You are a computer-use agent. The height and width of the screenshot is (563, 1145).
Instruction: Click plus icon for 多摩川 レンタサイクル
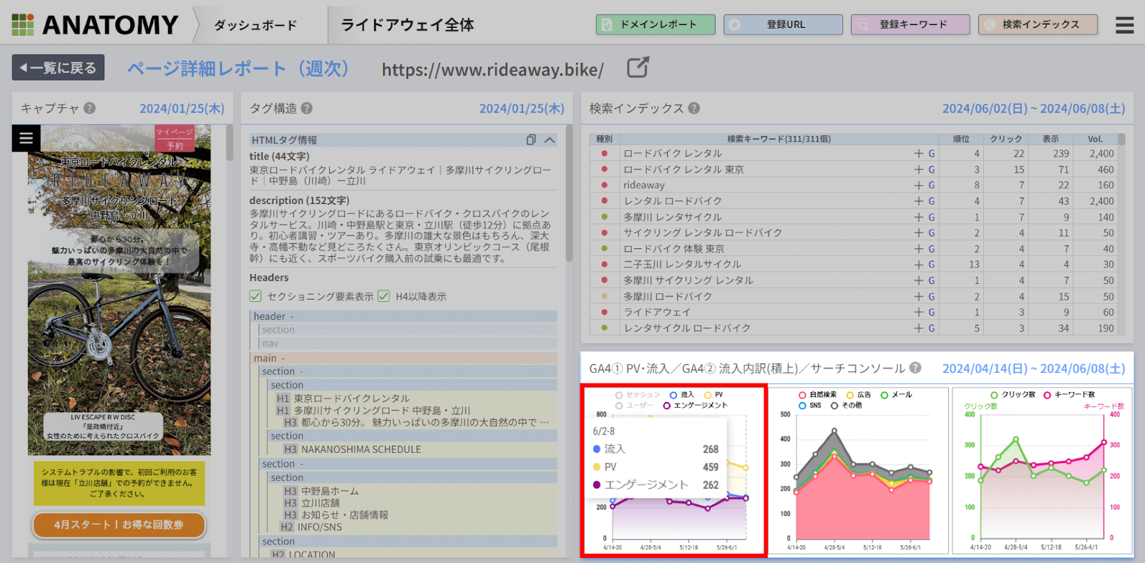tap(918, 217)
